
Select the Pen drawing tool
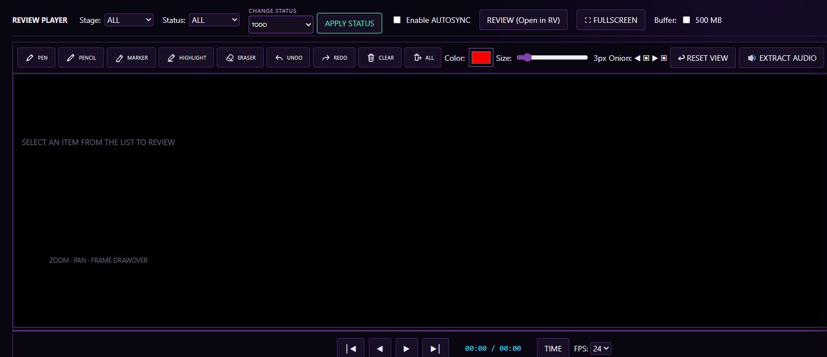pyautogui.click(x=36, y=57)
